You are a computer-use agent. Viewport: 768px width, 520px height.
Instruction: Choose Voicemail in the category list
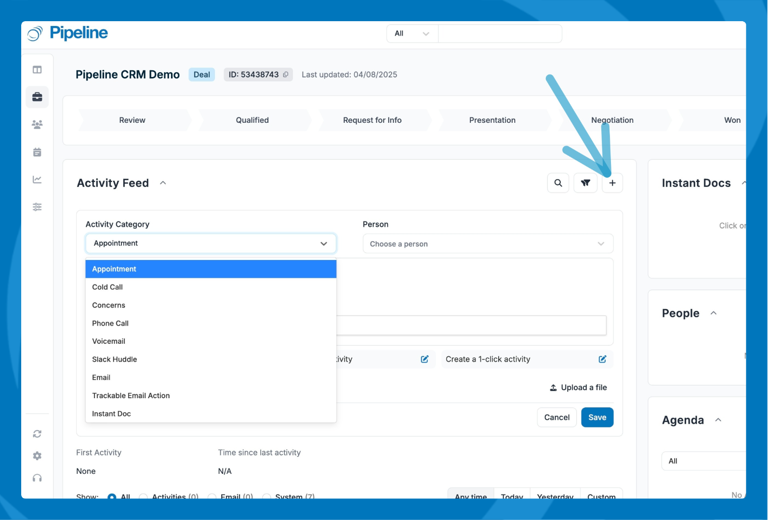coord(211,341)
